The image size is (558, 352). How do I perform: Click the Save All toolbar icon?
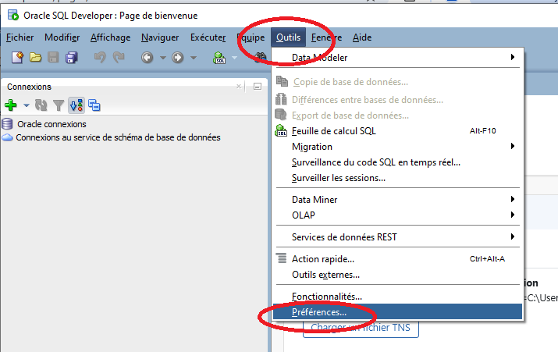[72, 57]
